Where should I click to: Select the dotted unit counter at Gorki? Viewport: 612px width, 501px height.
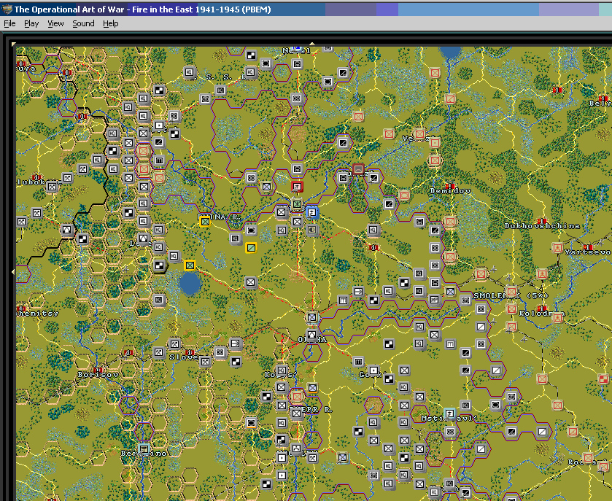tap(373, 370)
